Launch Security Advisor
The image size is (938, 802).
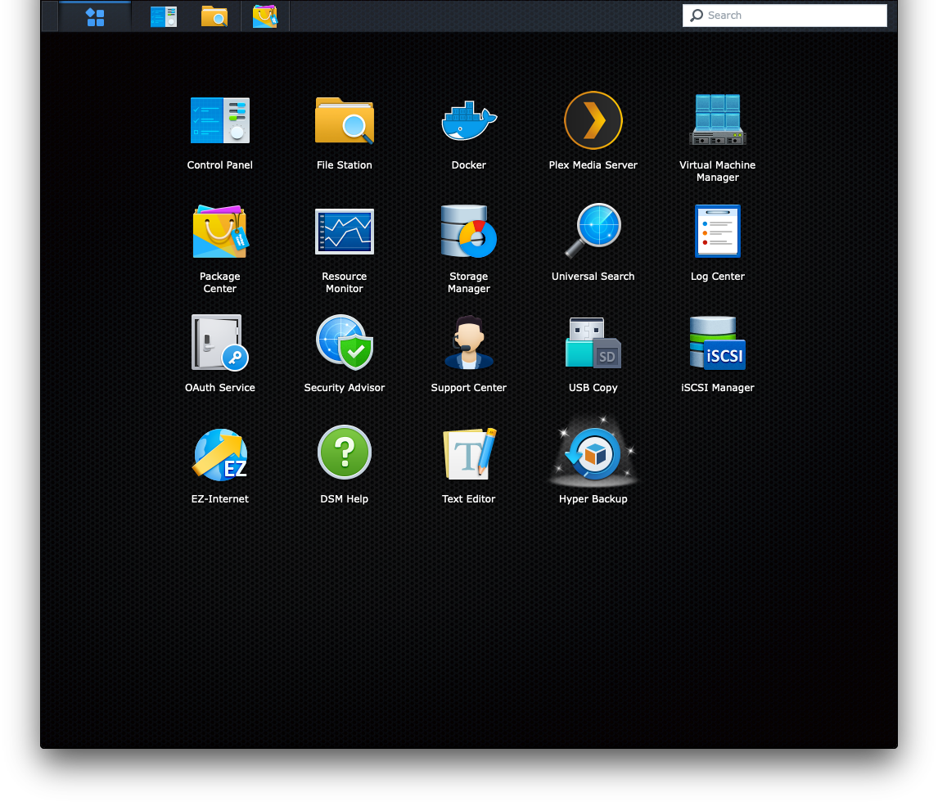[x=344, y=343]
